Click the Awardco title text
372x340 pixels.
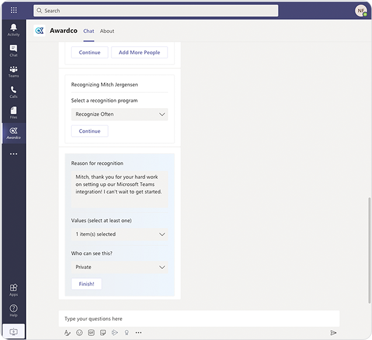(x=63, y=30)
